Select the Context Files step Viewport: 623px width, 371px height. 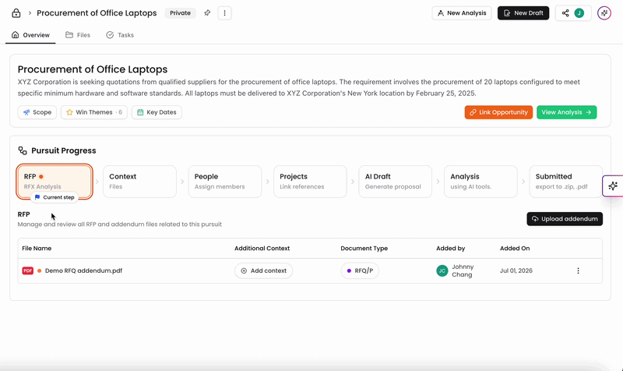139,182
